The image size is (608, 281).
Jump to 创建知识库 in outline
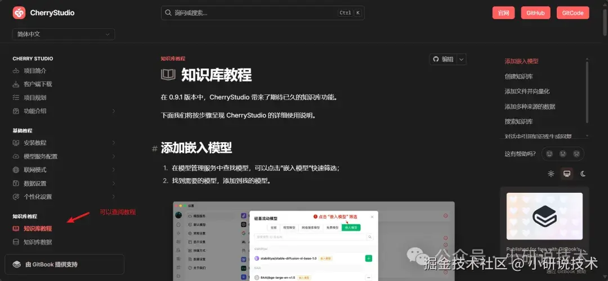point(519,76)
